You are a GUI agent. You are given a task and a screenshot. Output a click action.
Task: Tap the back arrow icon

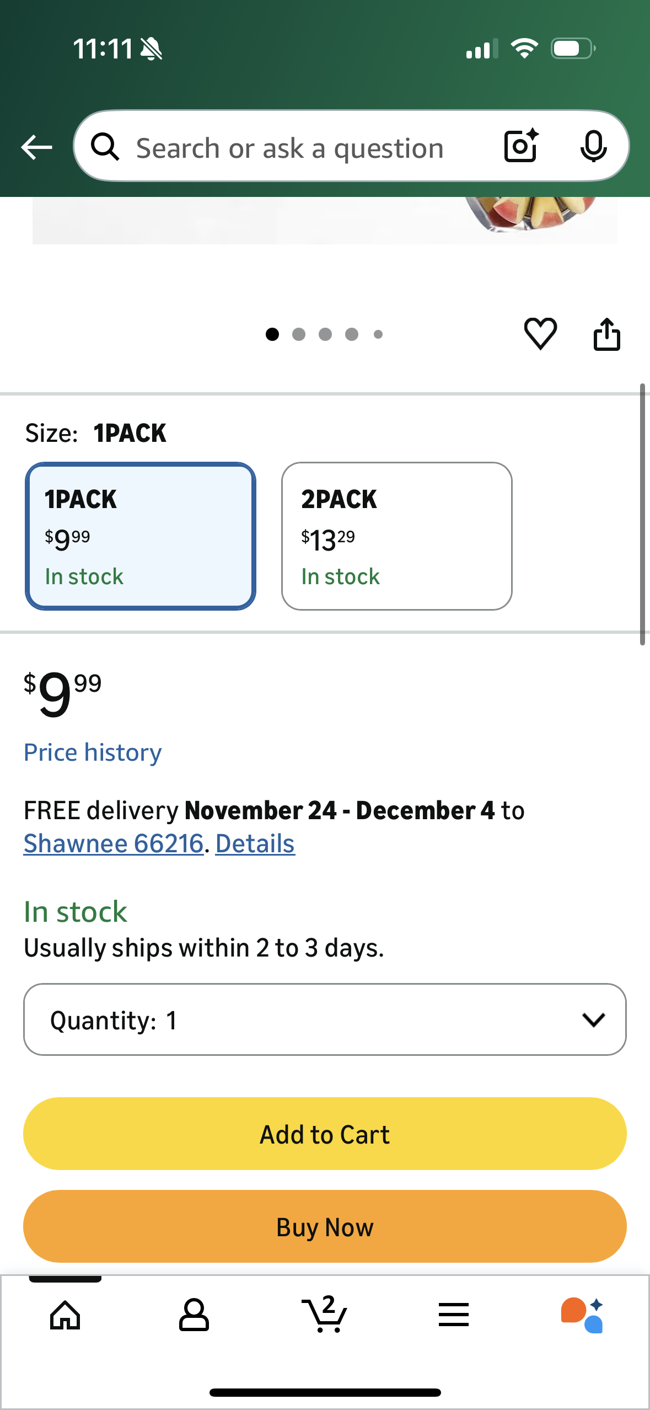coord(36,147)
